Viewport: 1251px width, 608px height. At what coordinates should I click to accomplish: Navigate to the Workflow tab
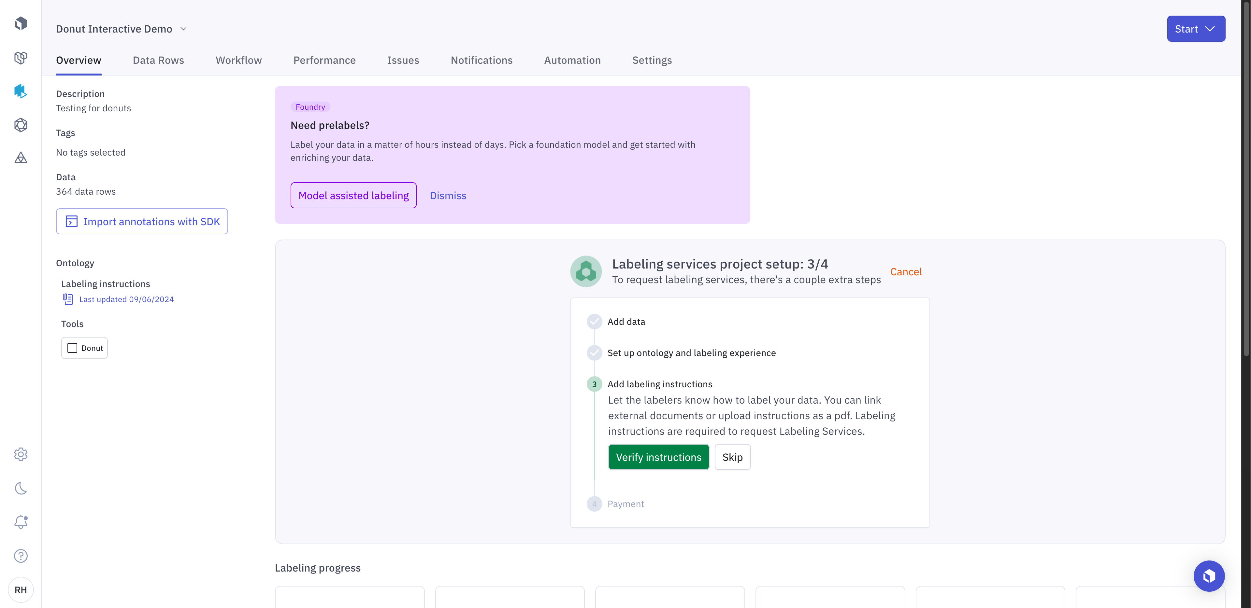(238, 60)
